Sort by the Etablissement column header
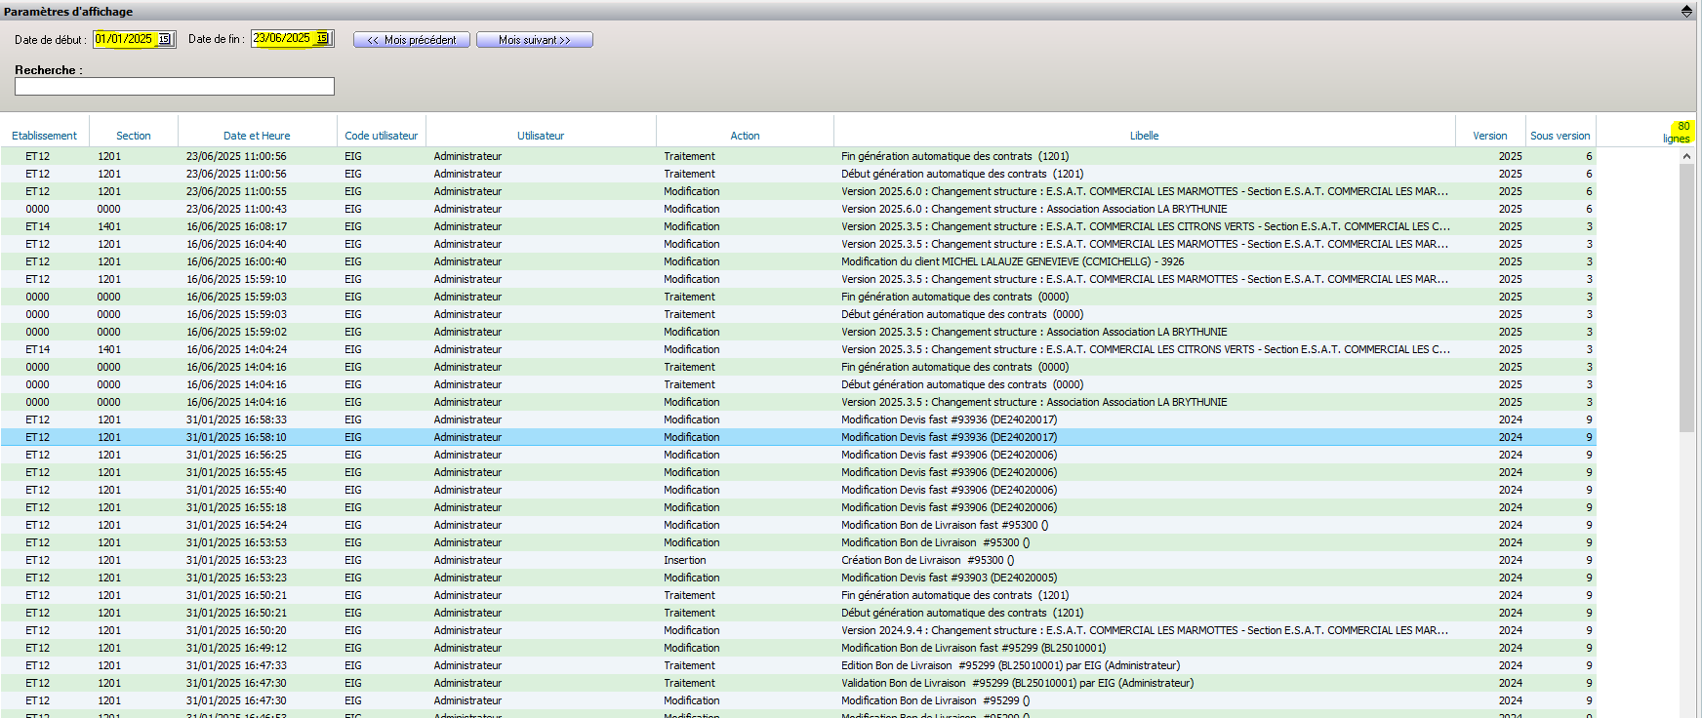This screenshot has width=1702, height=718. (44, 136)
